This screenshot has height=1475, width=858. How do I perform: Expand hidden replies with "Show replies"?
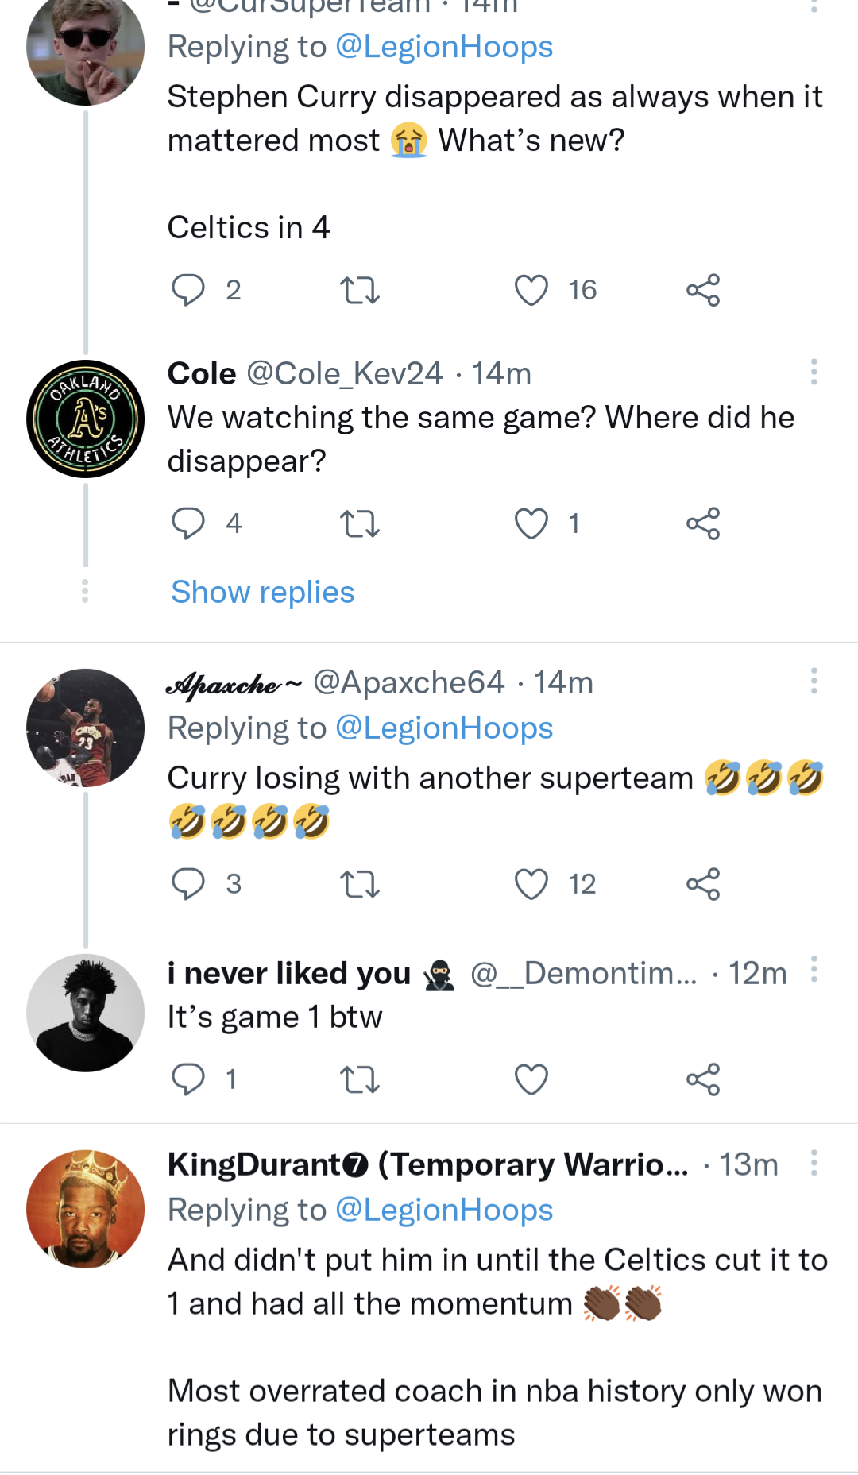tap(263, 593)
